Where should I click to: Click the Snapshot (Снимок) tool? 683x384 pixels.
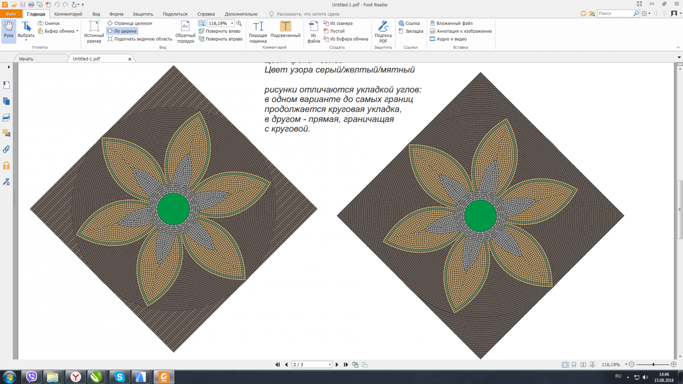pyautogui.click(x=49, y=23)
